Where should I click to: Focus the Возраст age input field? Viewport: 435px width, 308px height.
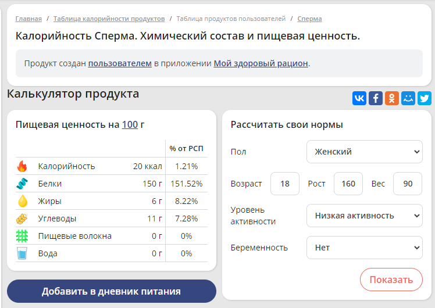pyautogui.click(x=285, y=184)
